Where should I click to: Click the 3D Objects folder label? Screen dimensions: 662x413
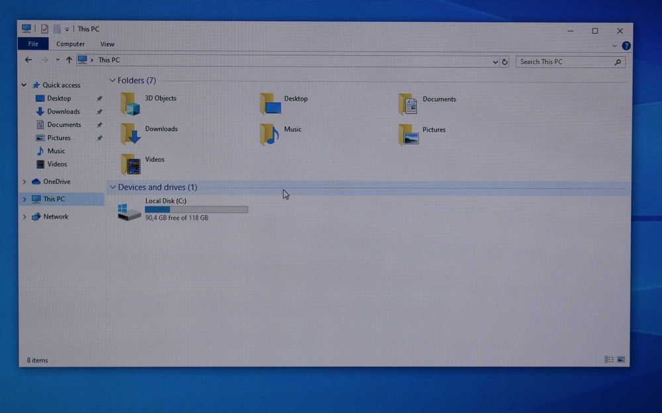(160, 98)
